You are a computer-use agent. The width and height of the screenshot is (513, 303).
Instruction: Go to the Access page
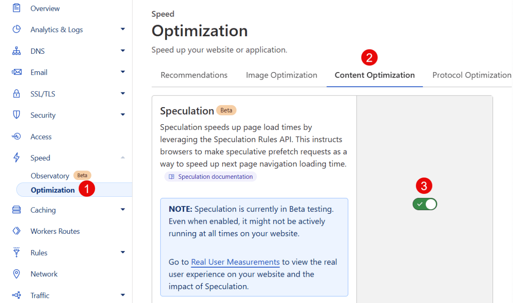41,137
